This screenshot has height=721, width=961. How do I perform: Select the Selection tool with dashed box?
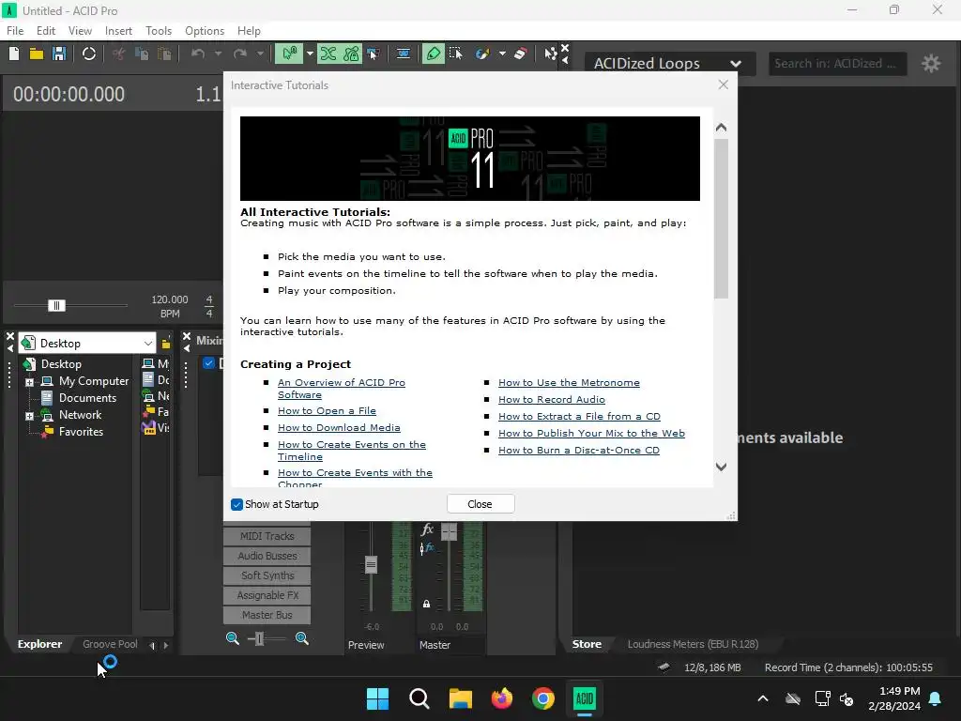pyautogui.click(x=455, y=54)
